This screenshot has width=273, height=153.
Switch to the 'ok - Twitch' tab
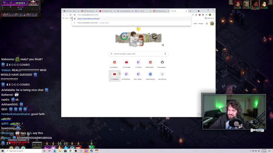pyautogui.click(x=143, y=11)
